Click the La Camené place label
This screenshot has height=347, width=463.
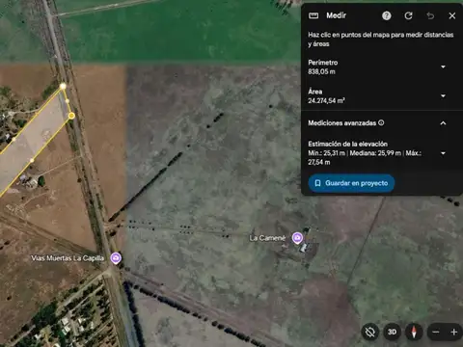(x=267, y=238)
